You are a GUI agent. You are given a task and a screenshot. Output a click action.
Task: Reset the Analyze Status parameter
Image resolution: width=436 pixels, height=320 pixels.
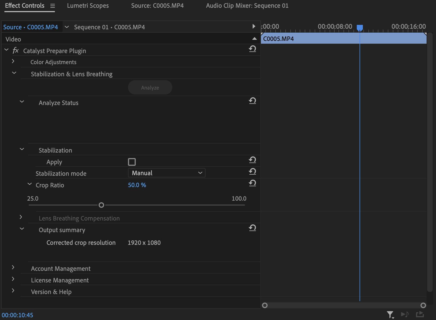click(252, 101)
